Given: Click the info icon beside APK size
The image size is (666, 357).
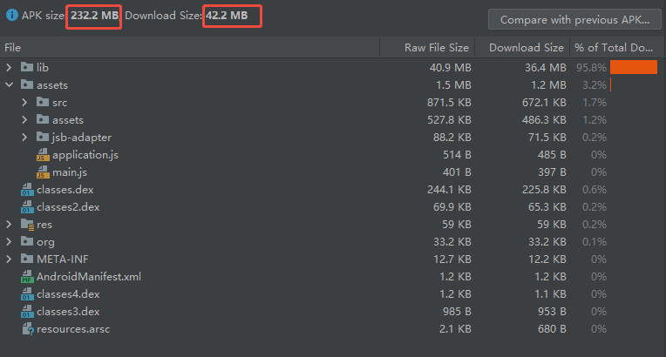Looking at the screenshot, I should pos(12,16).
